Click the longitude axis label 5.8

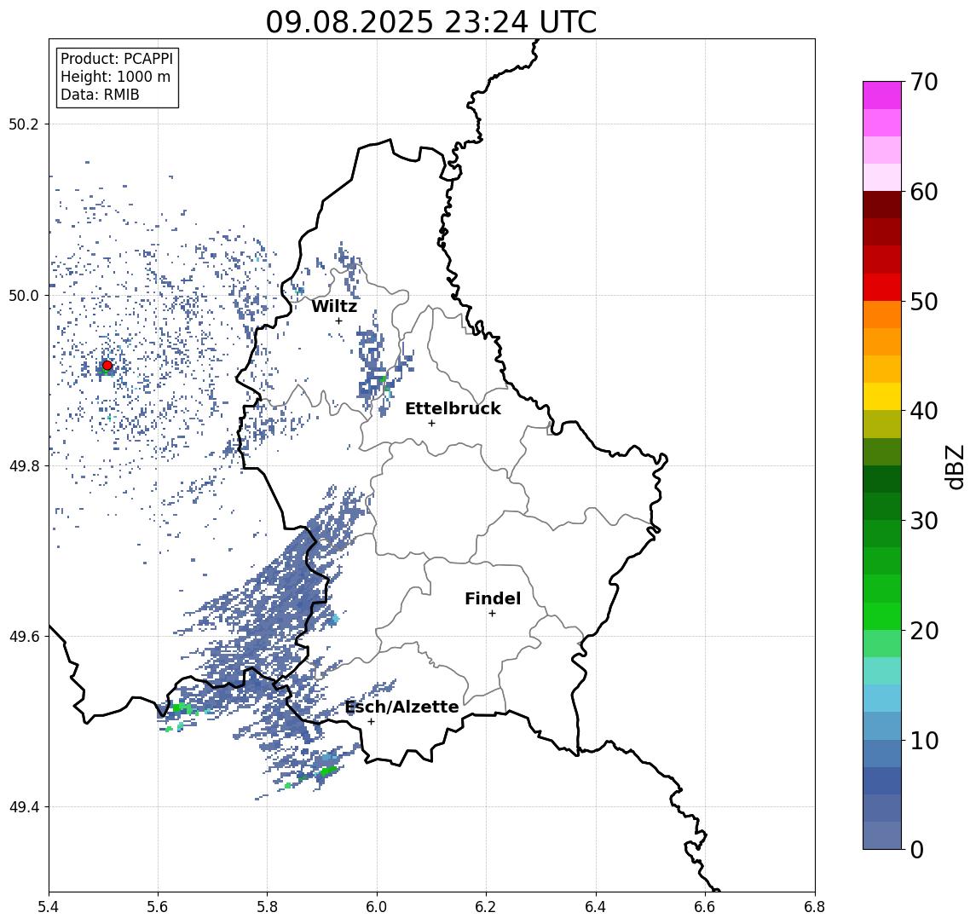tap(268, 907)
